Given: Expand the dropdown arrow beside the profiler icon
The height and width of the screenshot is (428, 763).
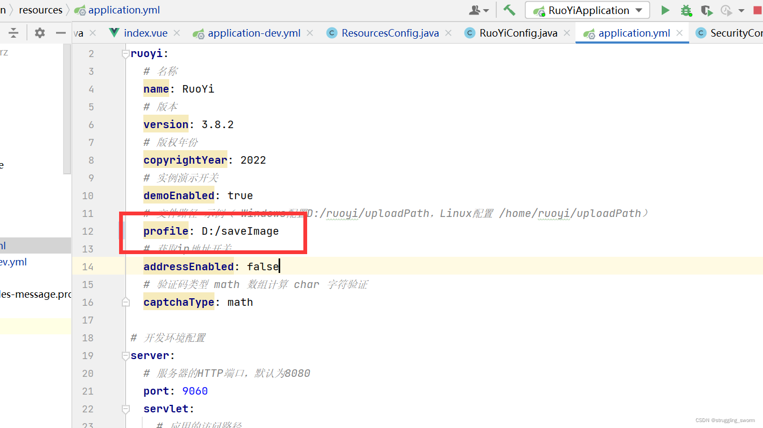Looking at the screenshot, I should click(741, 10).
